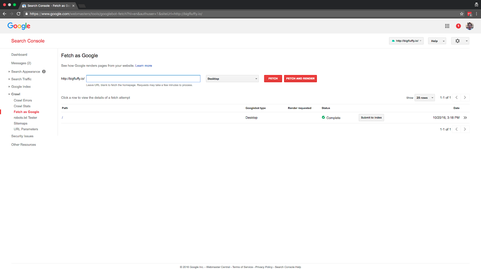Open the settings gear menu
The image size is (481, 270).
click(x=460, y=41)
